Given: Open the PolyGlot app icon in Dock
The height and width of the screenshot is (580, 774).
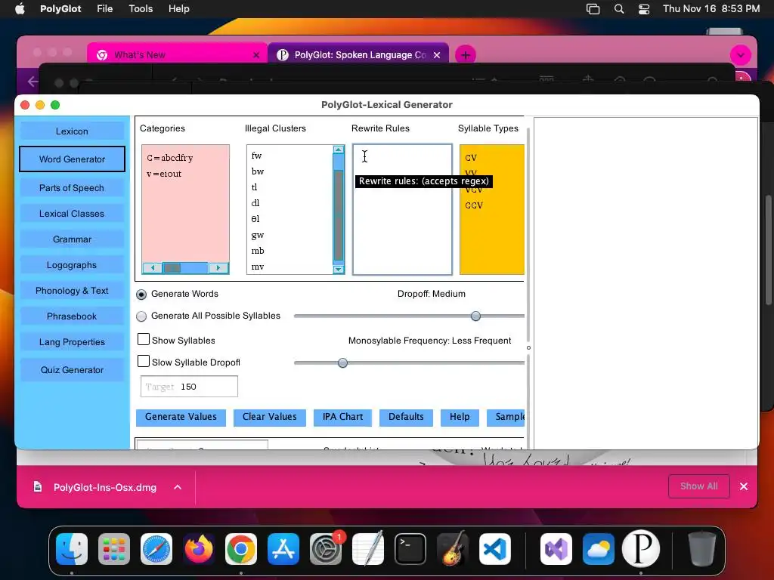Looking at the screenshot, I should point(641,548).
